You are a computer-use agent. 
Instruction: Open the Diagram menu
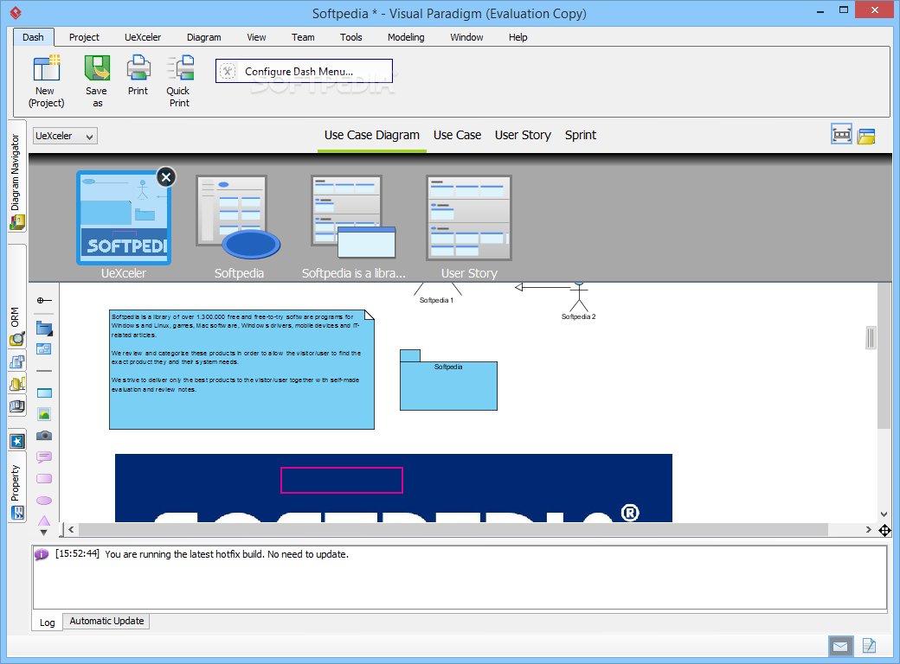[x=203, y=37]
